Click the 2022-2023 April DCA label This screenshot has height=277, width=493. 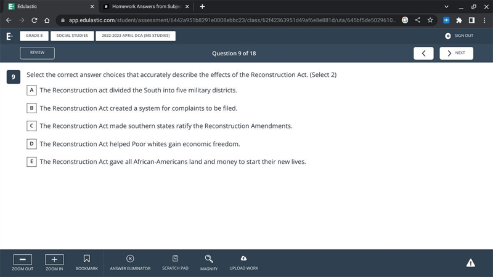pos(136,36)
